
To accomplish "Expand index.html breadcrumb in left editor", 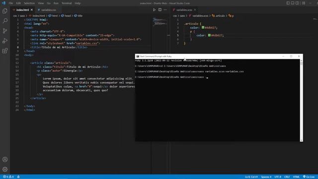I will (x=37, y=15).
